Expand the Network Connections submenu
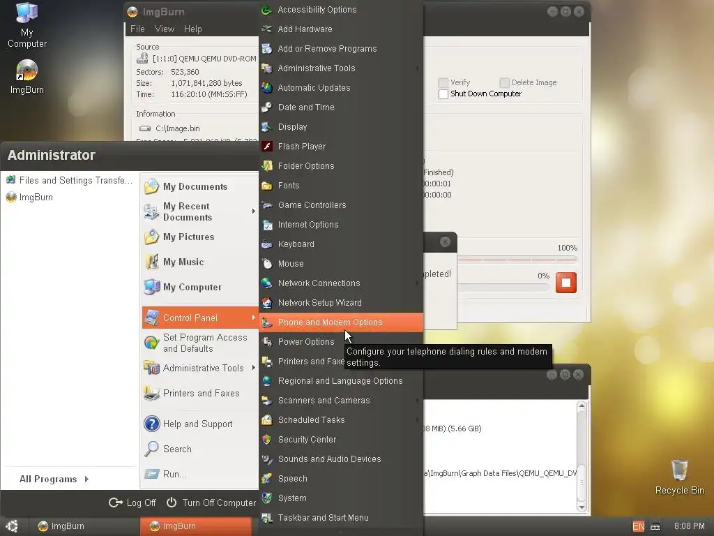The height and width of the screenshot is (536, 714). 417,283
